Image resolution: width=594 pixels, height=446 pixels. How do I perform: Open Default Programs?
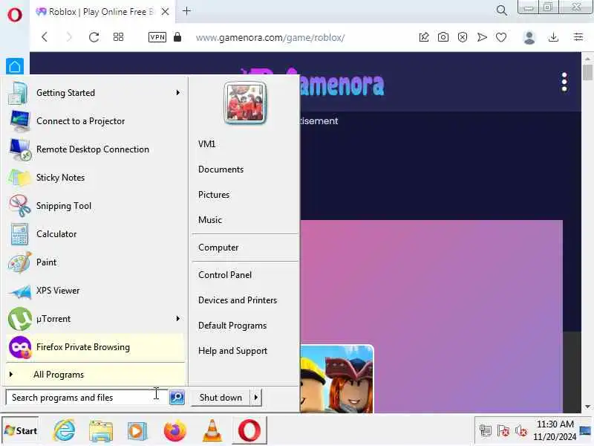point(232,326)
